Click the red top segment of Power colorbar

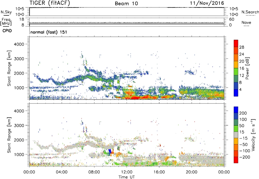236,43
